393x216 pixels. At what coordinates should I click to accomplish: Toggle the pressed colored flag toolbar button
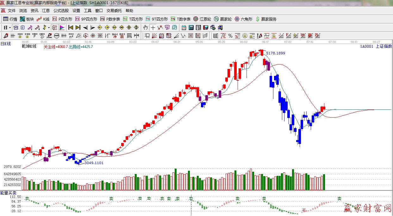click(x=62, y=28)
